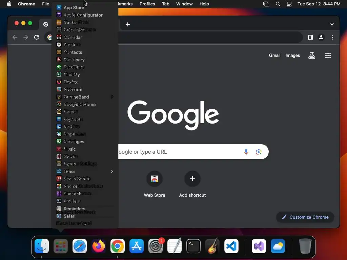Screen dimensions: 347x260
Task: Open the Apple menu
Action: click(9, 4)
